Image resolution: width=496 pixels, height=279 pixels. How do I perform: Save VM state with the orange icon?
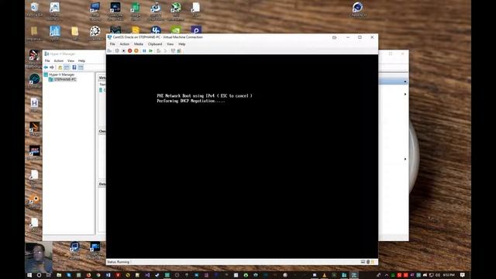[136, 50]
